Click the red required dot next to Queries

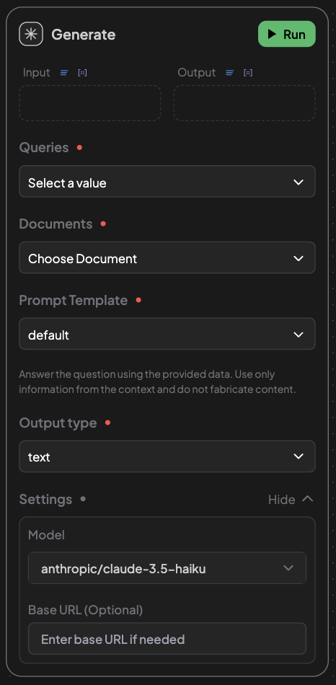coord(79,148)
